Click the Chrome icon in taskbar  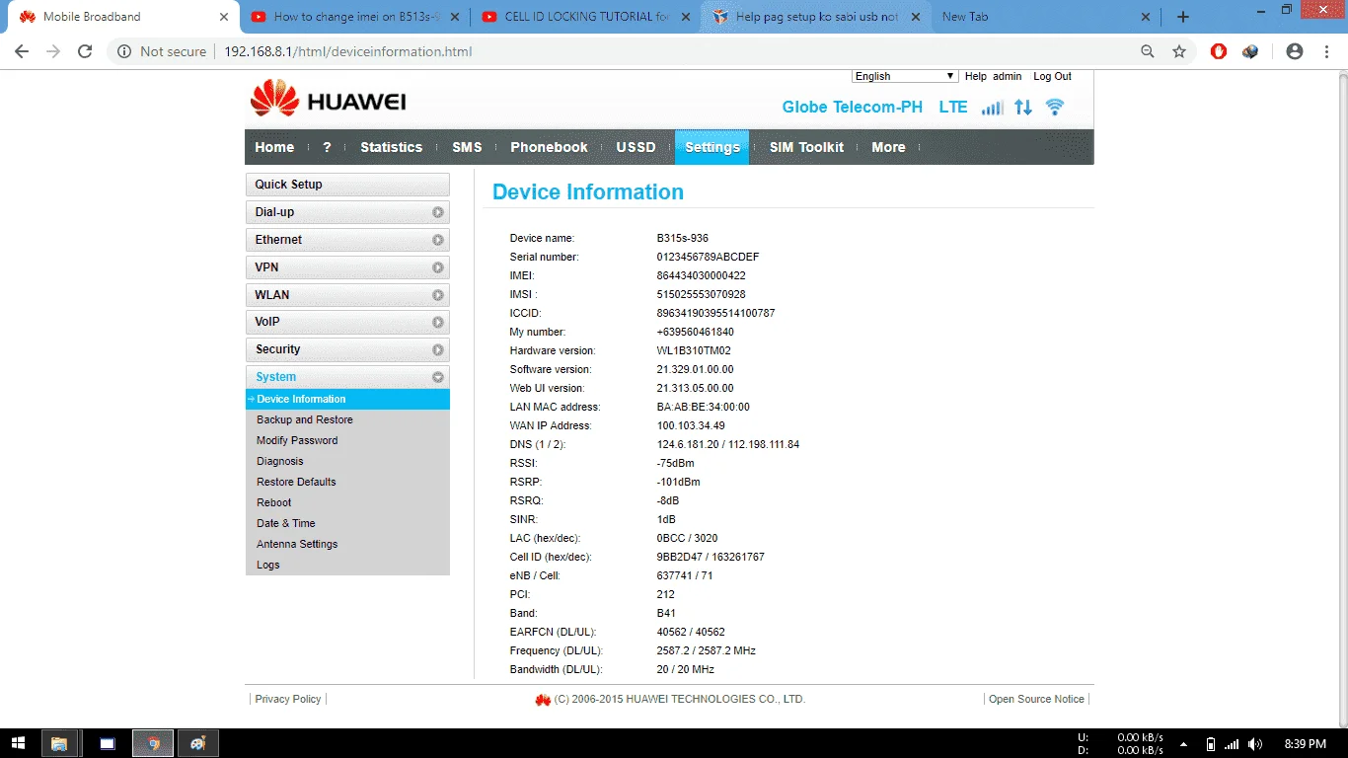(154, 743)
